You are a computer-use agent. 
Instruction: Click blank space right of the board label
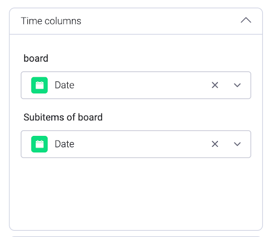pos(149,58)
